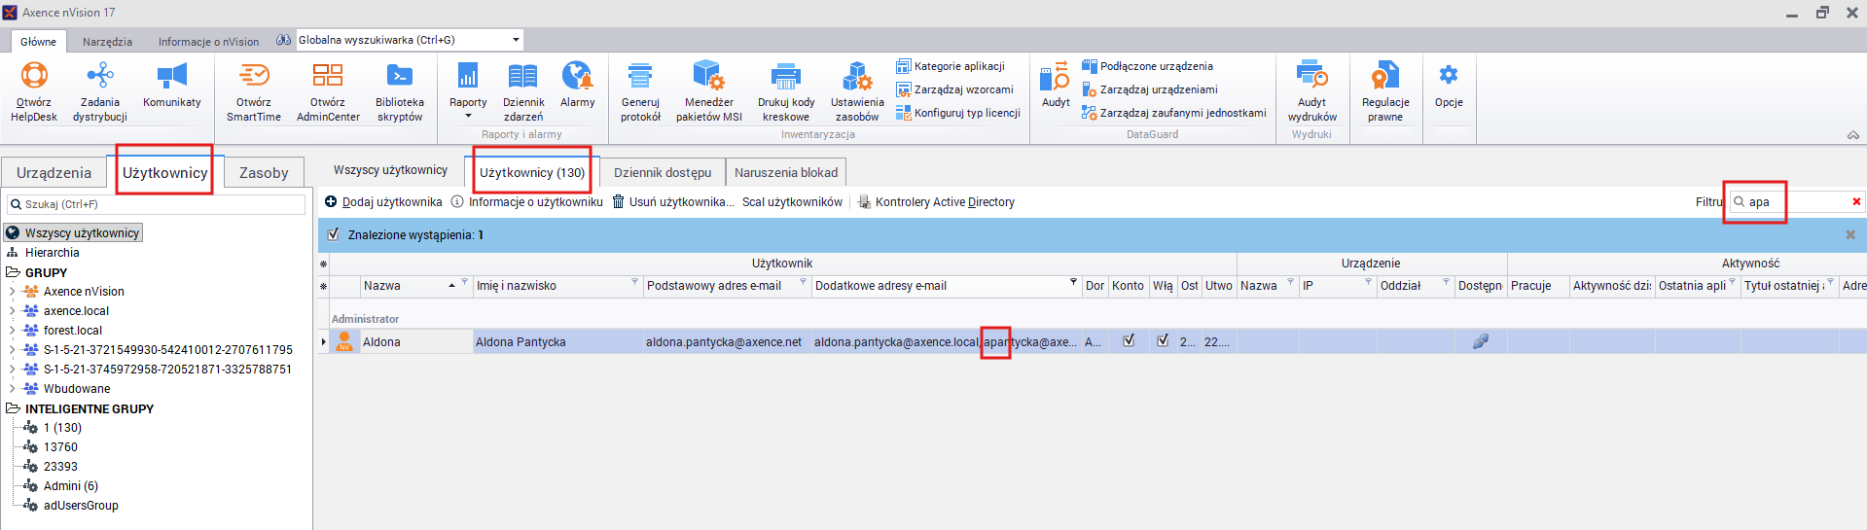
Task: Open Ustawienia zasobów
Action: coord(857,91)
